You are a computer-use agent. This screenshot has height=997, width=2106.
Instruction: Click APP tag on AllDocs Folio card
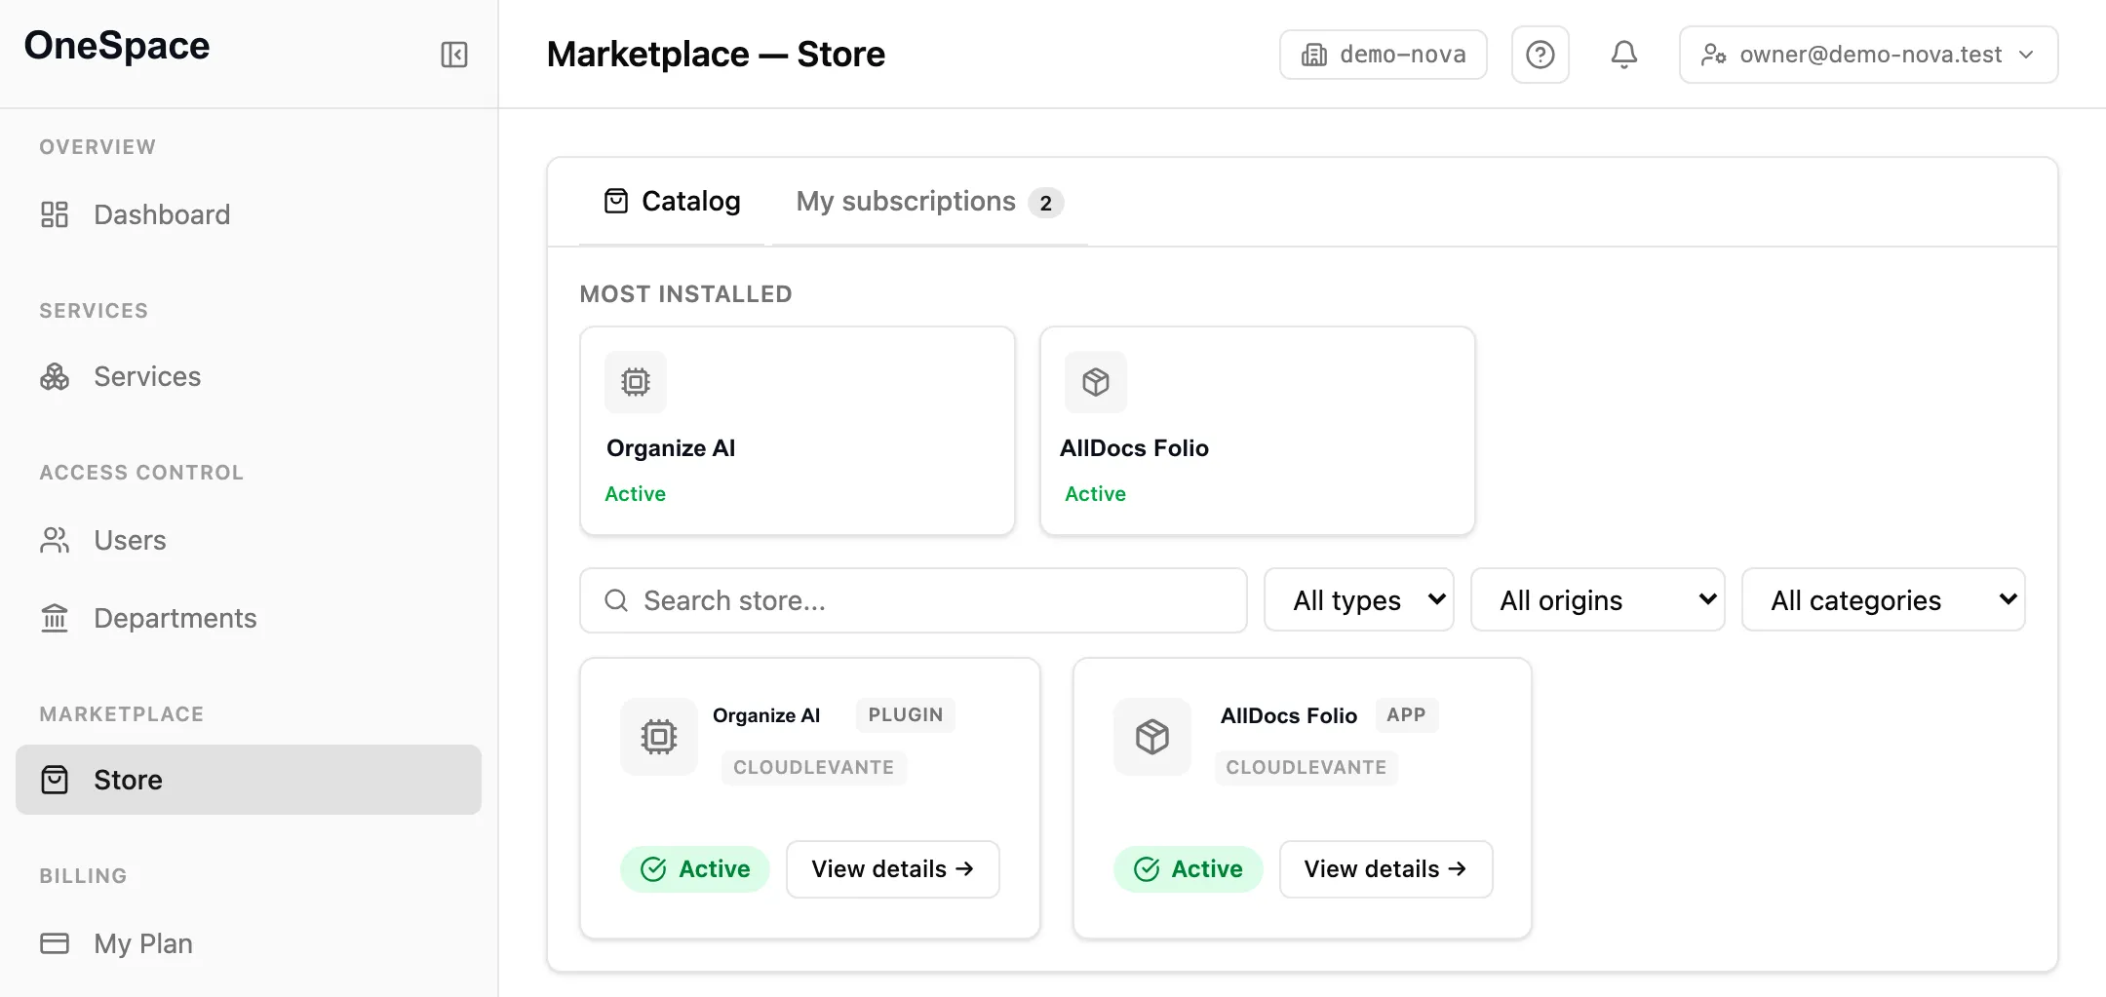(x=1407, y=715)
